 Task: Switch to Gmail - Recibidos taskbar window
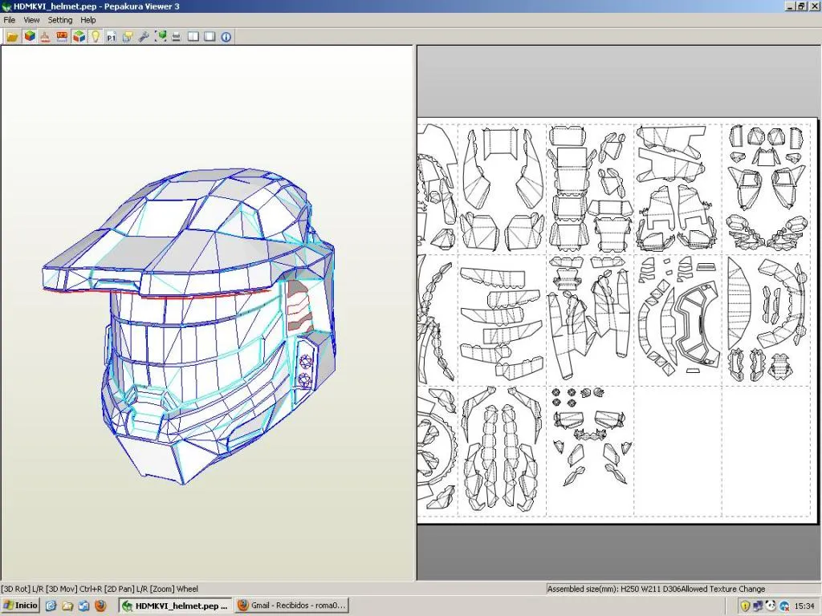tap(291, 606)
